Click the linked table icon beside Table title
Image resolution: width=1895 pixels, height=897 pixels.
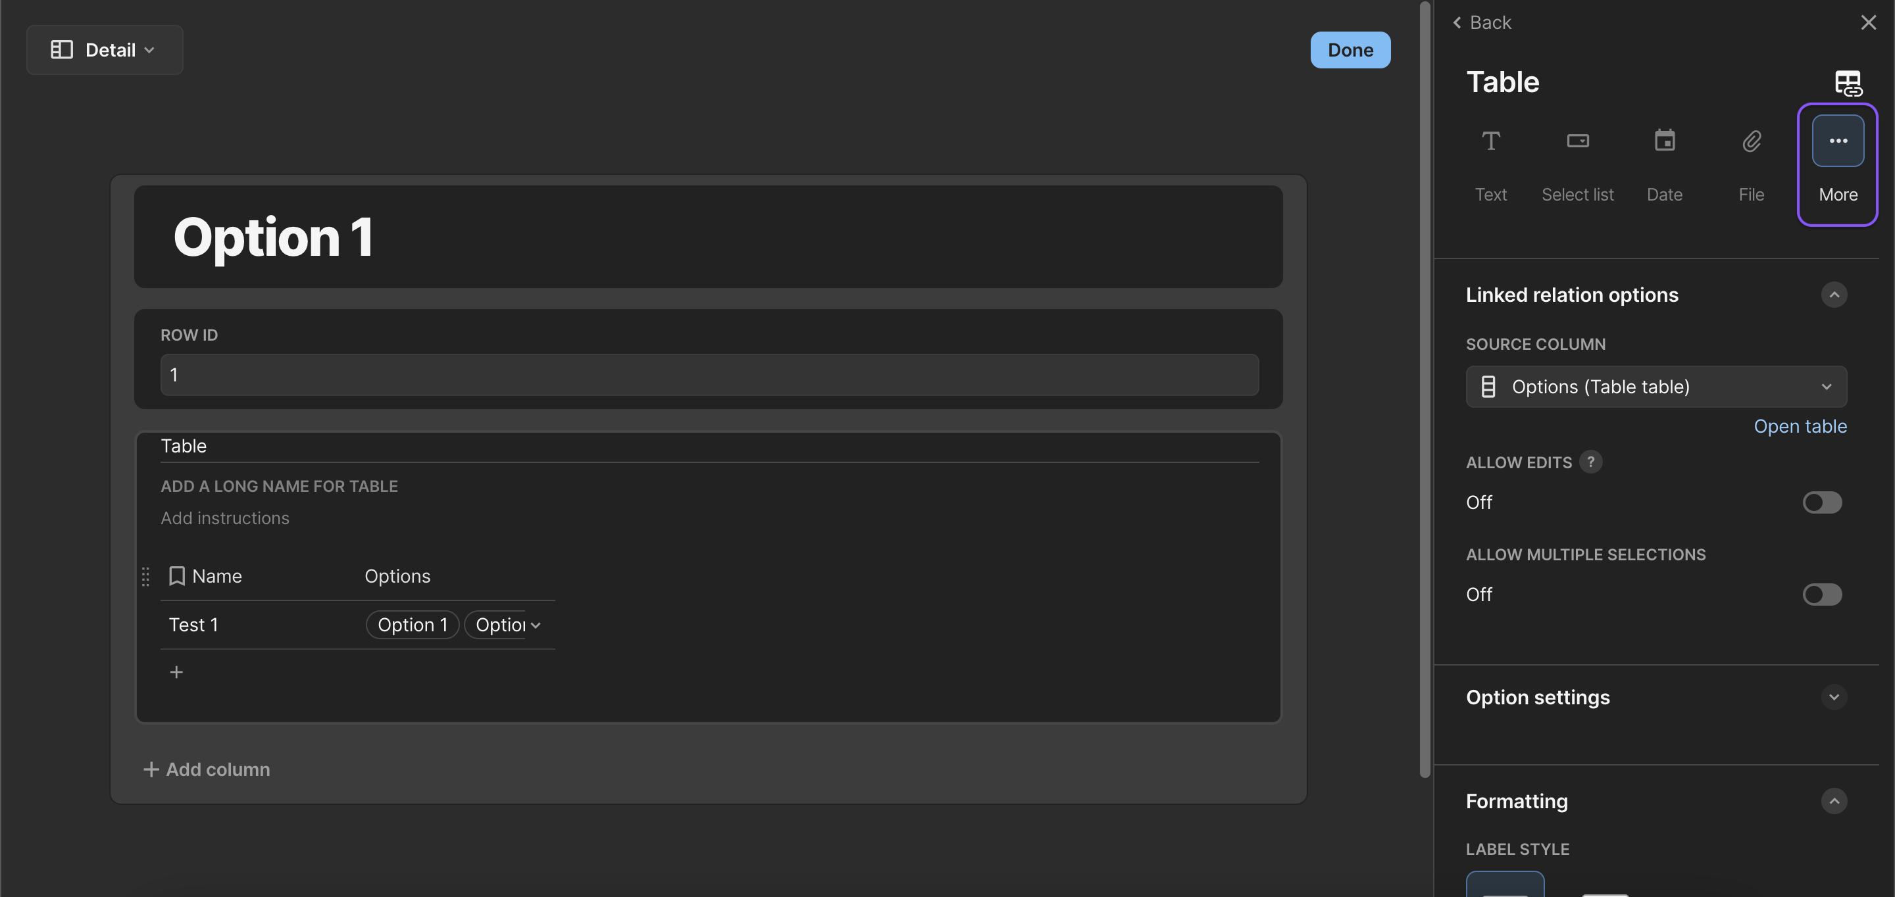[x=1847, y=83]
